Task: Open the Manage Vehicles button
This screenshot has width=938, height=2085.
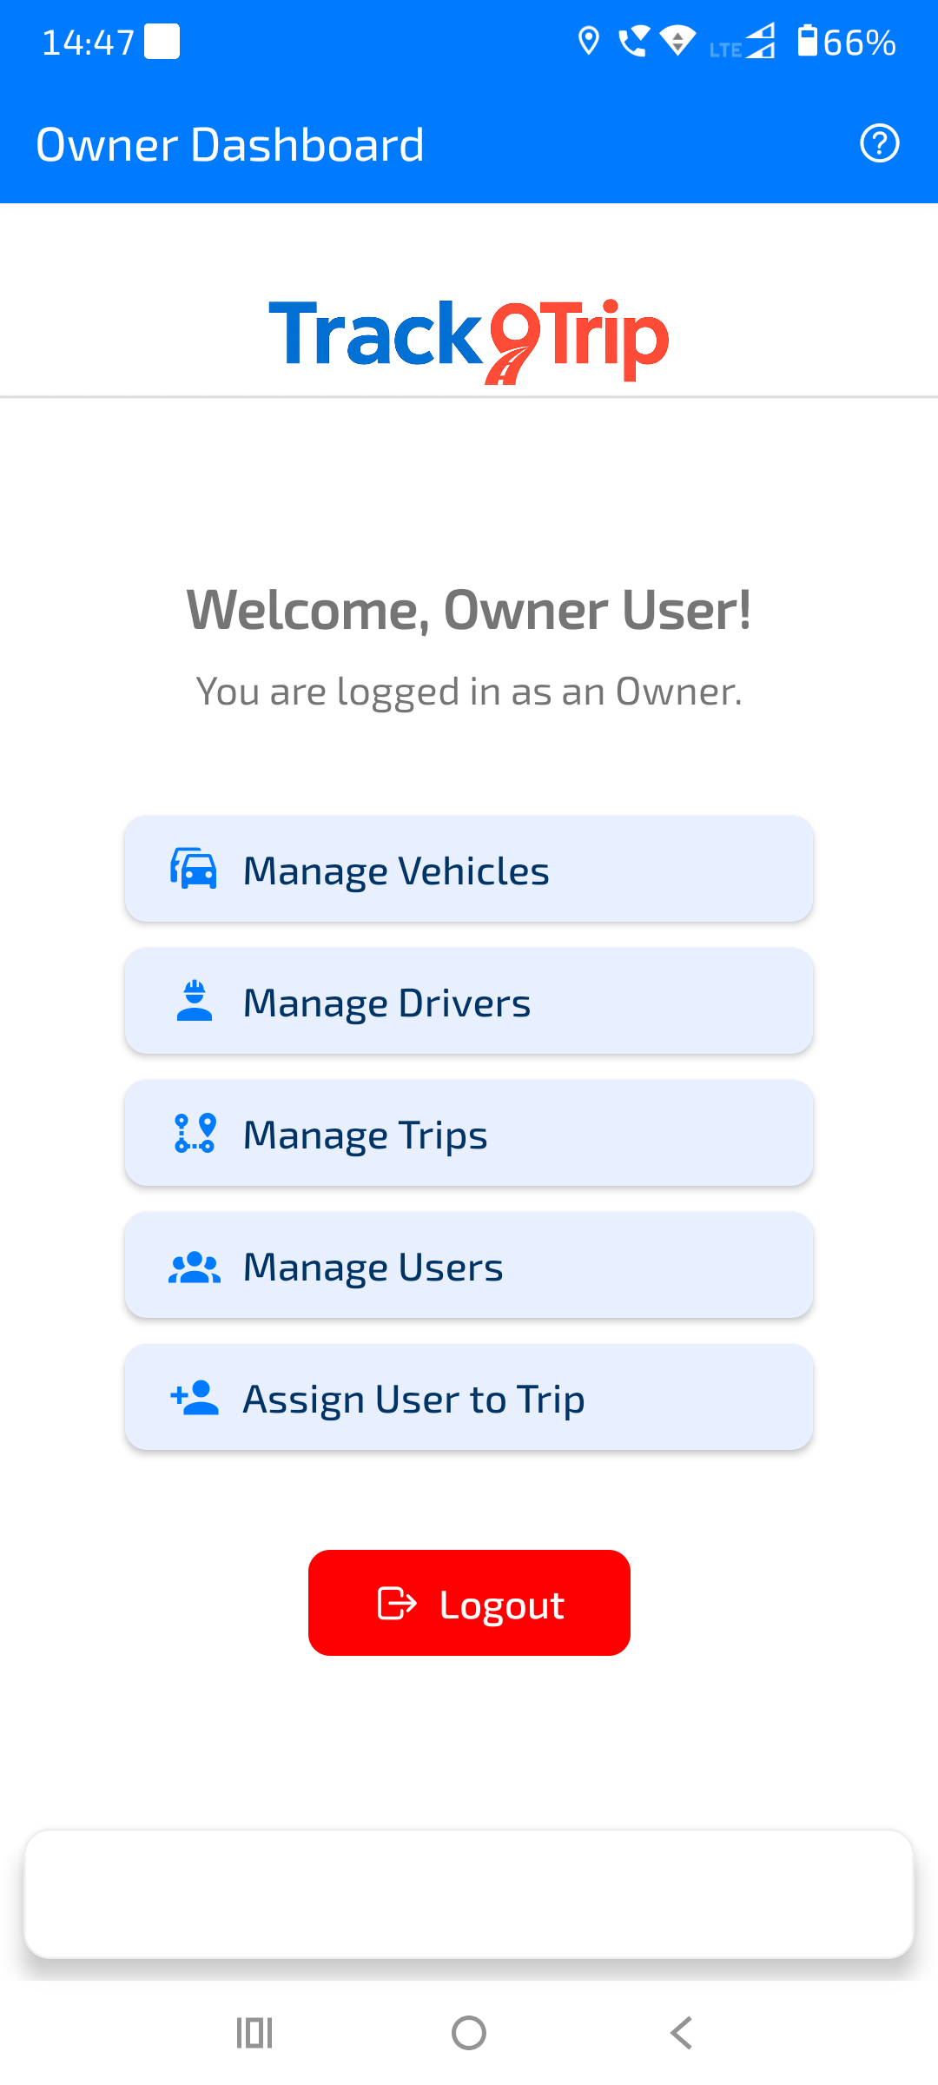Action: point(469,869)
